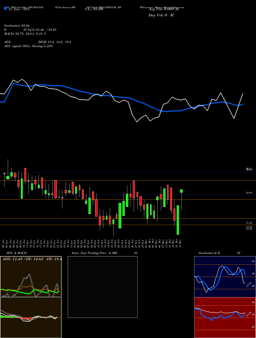This screenshot has width=256, height=338.
Task: Click the white price line's final peak
Action: pyautogui.click(x=243, y=94)
